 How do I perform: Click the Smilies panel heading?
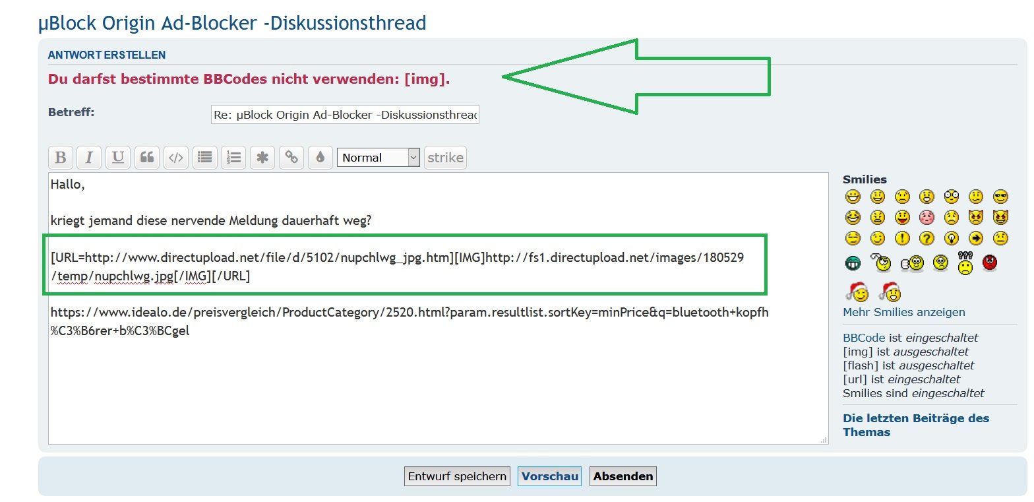pos(865,179)
